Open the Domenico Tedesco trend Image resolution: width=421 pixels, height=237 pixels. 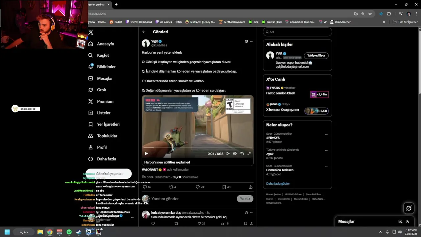[280, 170]
